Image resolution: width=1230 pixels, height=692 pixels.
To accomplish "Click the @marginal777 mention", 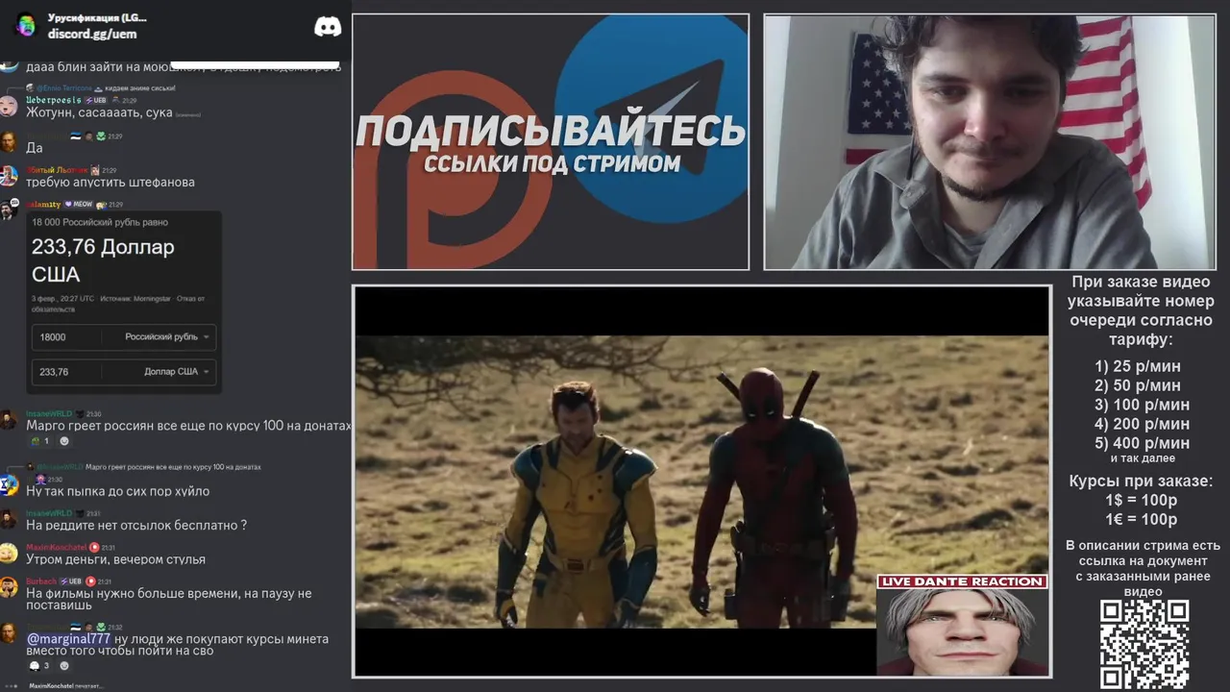I will pyautogui.click(x=68, y=639).
